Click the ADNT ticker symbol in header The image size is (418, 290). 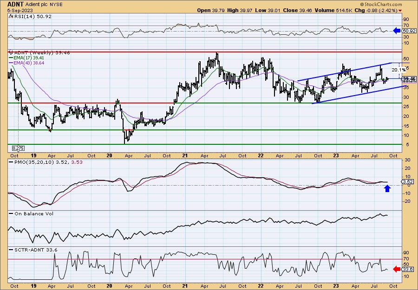point(15,4)
